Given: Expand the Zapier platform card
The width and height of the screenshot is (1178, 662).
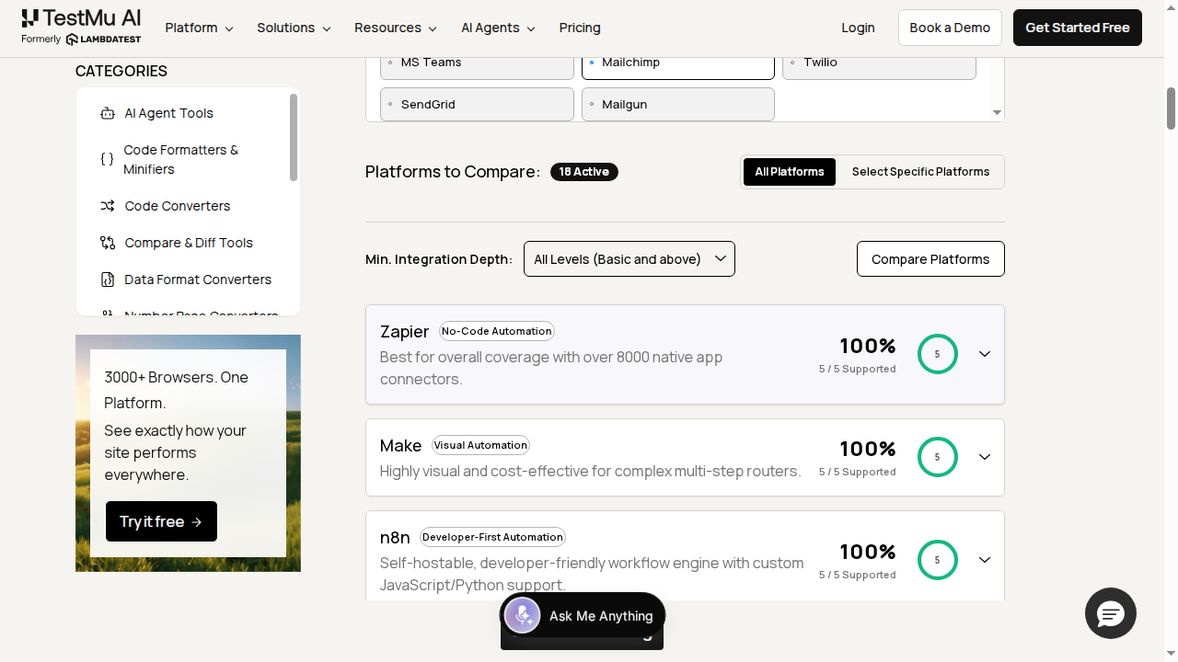Looking at the screenshot, I should (985, 354).
